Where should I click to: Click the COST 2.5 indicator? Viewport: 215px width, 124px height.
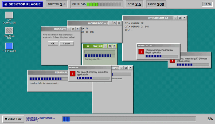pos(134,4)
